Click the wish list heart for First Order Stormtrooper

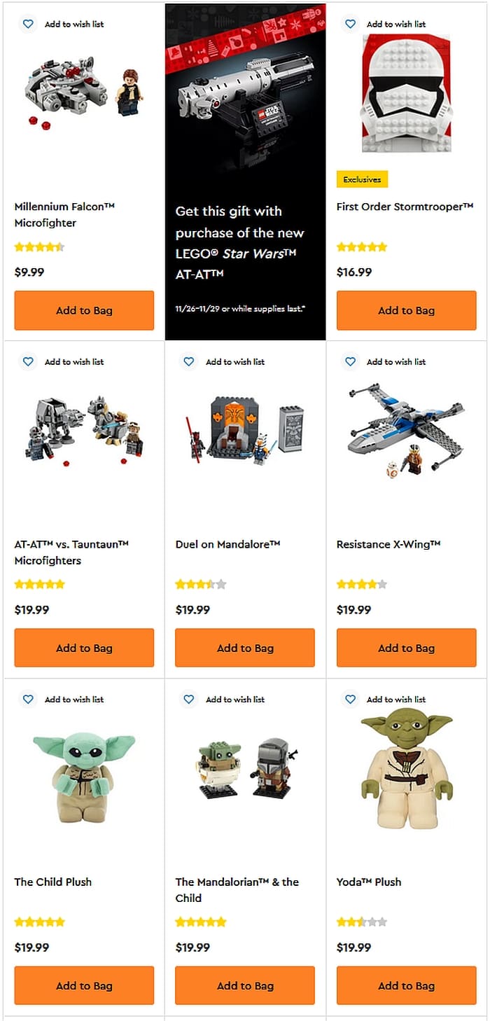click(x=351, y=24)
